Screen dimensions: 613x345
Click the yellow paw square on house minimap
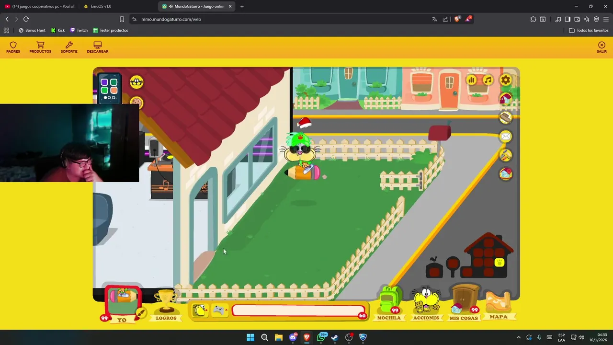click(499, 262)
